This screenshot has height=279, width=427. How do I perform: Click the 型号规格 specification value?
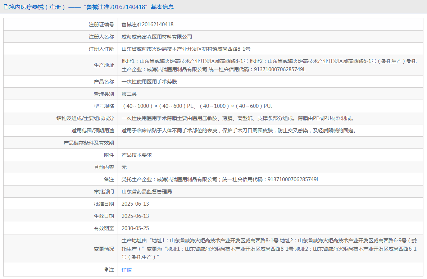tap(197, 106)
